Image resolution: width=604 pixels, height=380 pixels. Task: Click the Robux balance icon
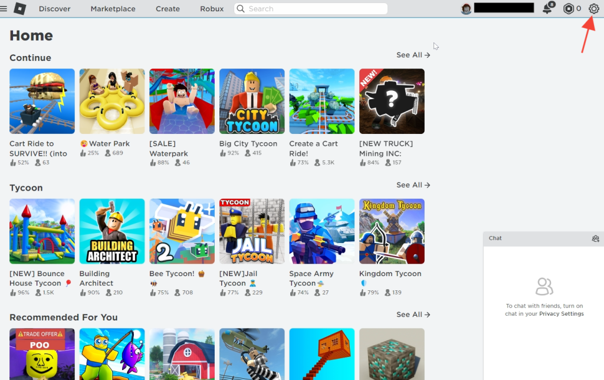click(568, 8)
